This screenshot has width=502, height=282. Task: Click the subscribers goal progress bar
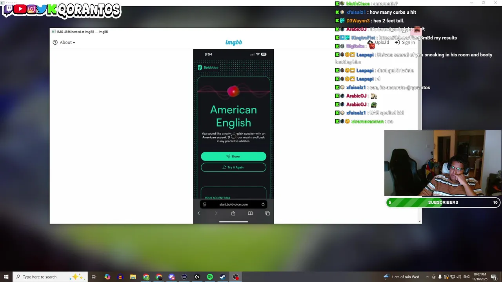click(x=443, y=202)
